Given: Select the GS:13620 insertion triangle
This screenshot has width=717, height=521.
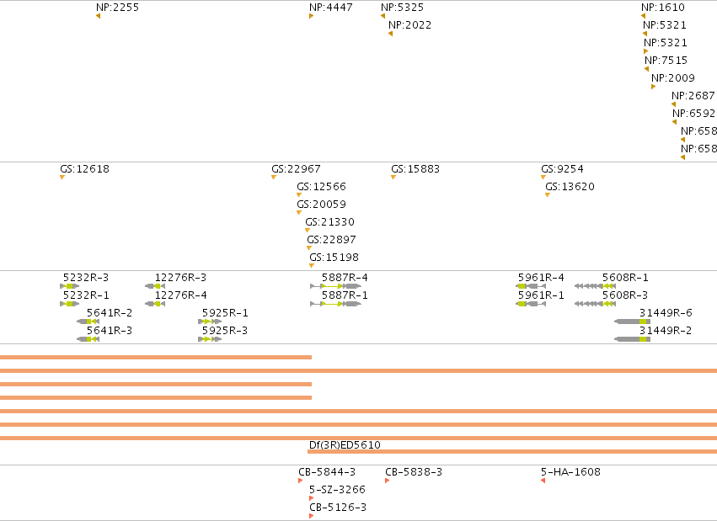Looking at the screenshot, I should 548,195.
